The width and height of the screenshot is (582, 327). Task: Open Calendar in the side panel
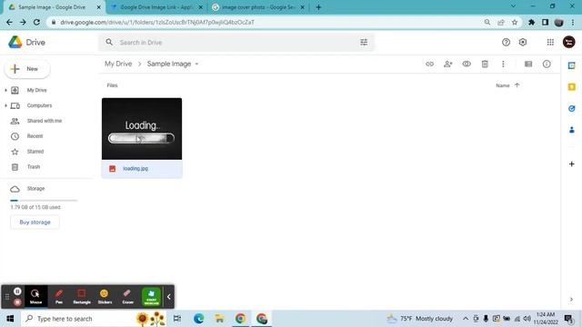[x=572, y=65]
